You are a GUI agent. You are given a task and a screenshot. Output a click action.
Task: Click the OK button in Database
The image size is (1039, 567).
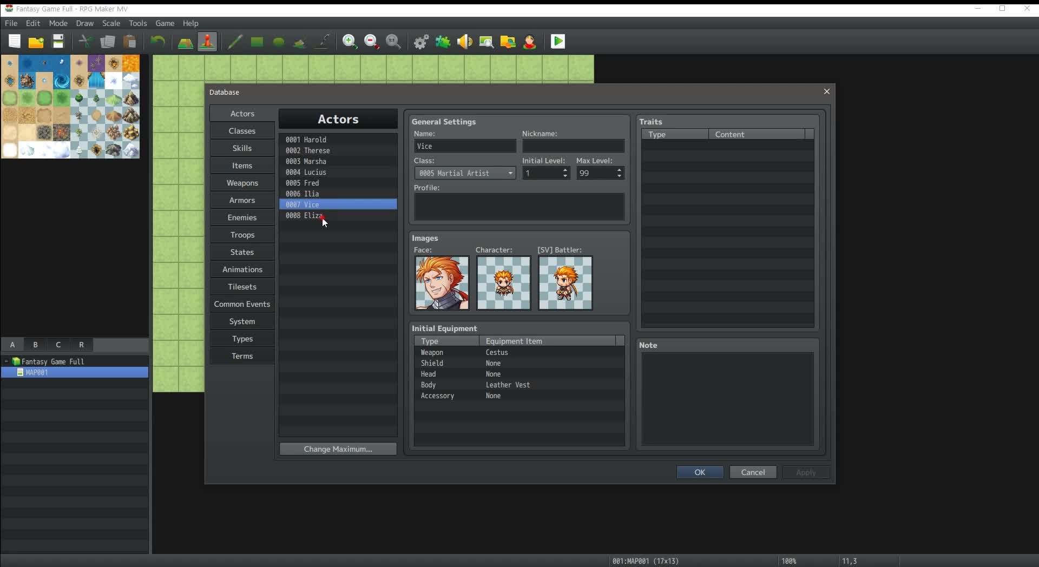coord(699,472)
